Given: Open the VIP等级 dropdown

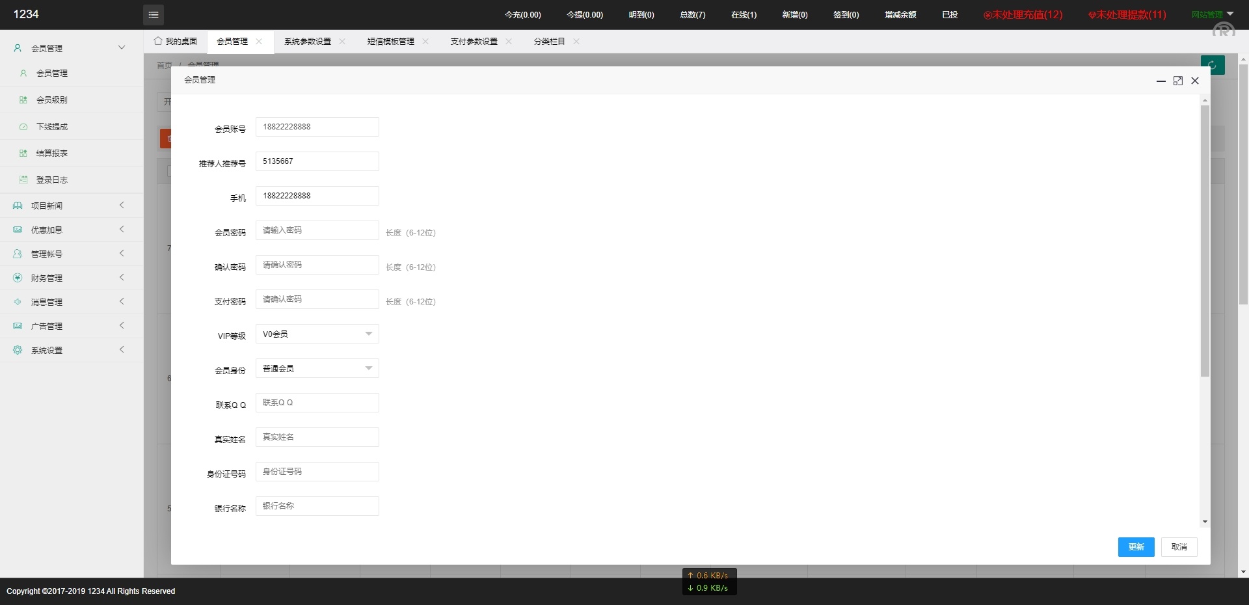Looking at the screenshot, I should click(x=317, y=334).
